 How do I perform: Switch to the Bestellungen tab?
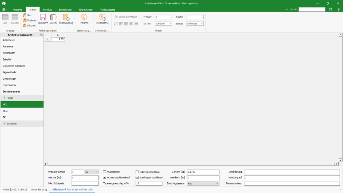point(66,9)
